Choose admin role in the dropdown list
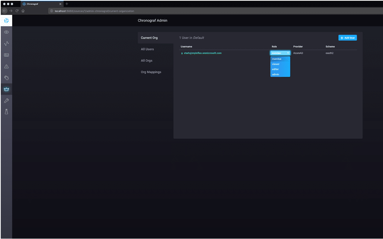Screen dimensions: 383x239 click(x=276, y=74)
